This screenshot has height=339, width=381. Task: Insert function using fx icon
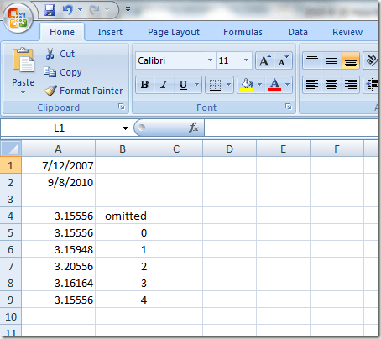(194, 128)
